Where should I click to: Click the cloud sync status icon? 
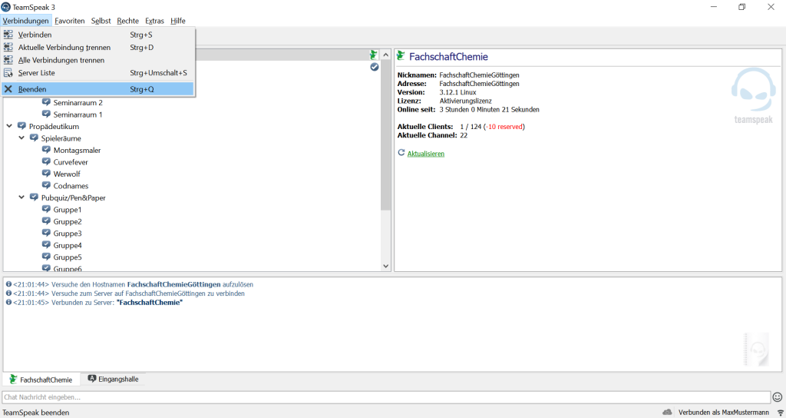pos(667,412)
